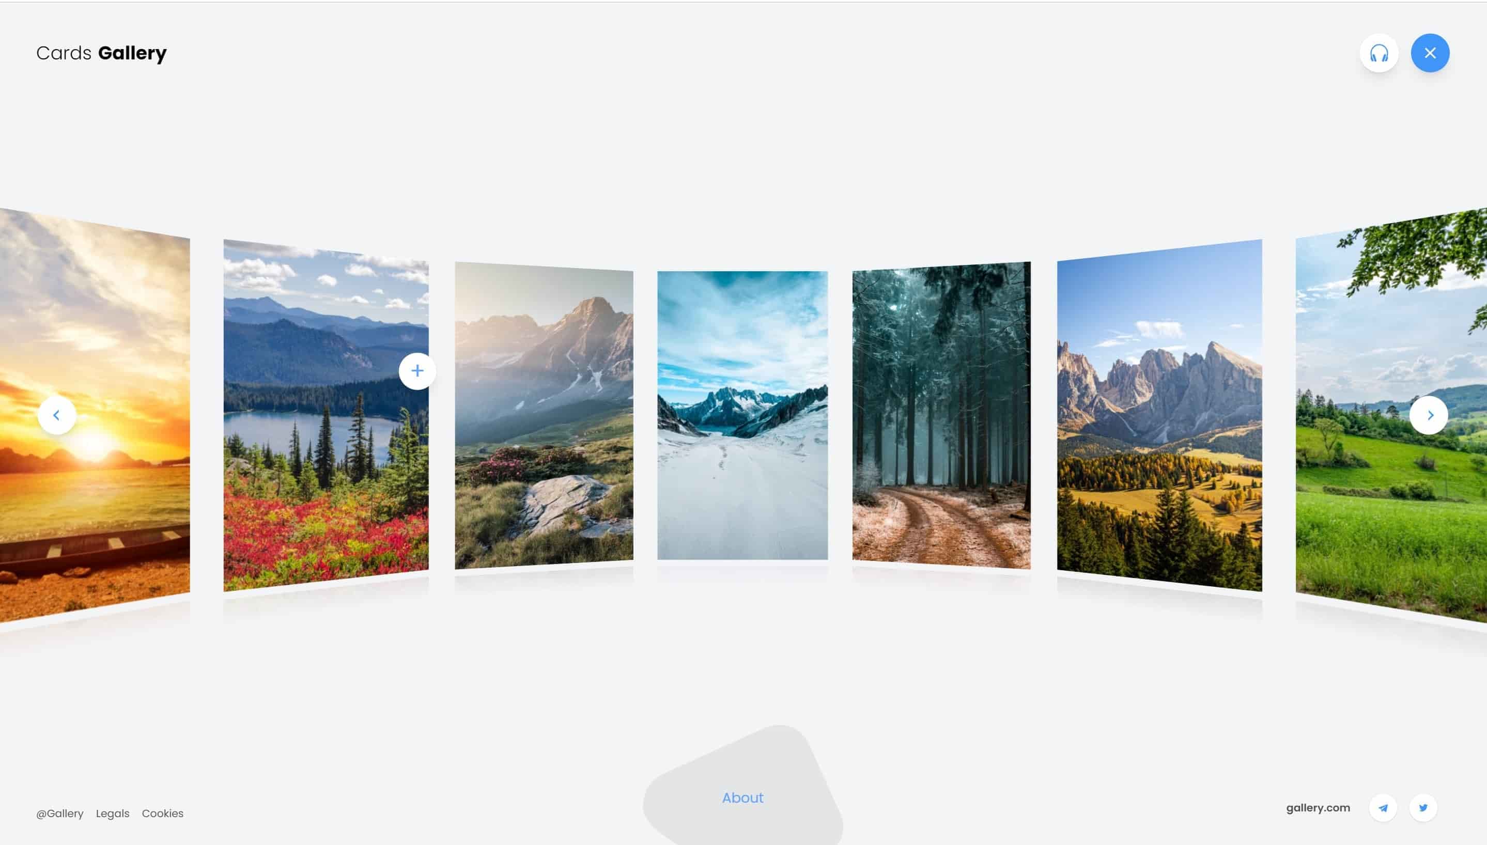This screenshot has height=845, width=1487.
Task: Select the Cookies footer menu item
Action: click(162, 813)
